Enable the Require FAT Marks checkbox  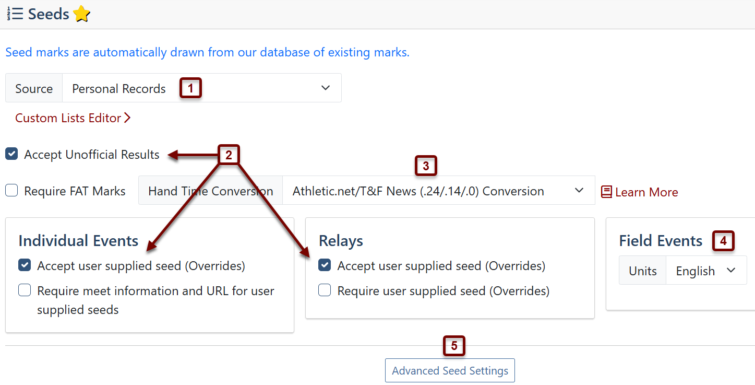(x=11, y=191)
